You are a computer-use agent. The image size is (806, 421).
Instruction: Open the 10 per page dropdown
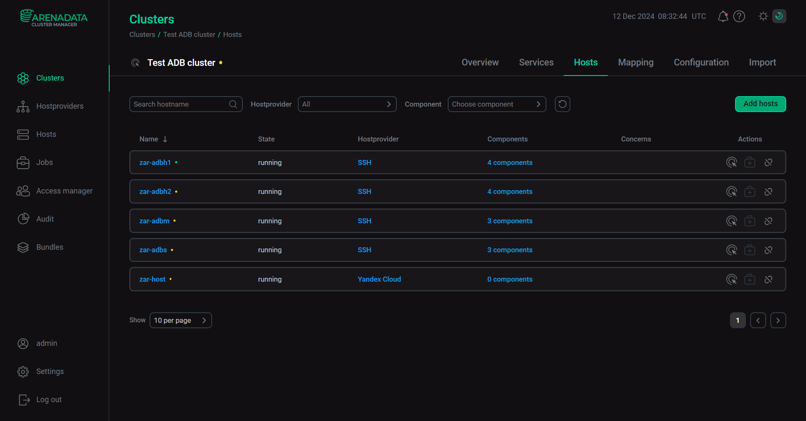pos(180,320)
